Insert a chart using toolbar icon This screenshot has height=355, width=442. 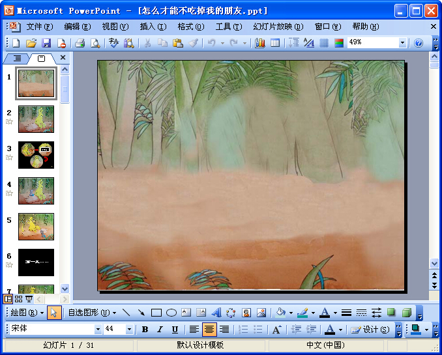(259, 43)
